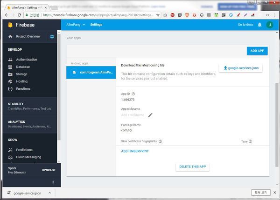
Task: Expand the download item options caret
Action: tap(49, 193)
